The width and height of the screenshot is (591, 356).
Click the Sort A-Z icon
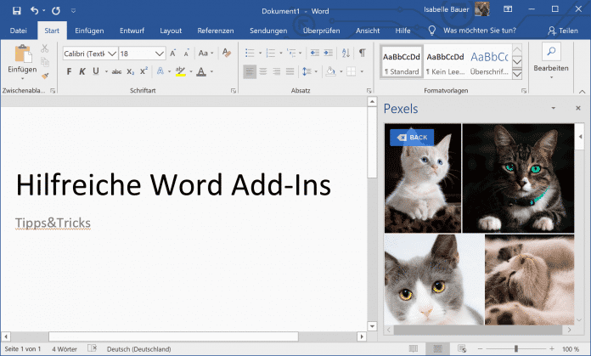click(346, 53)
